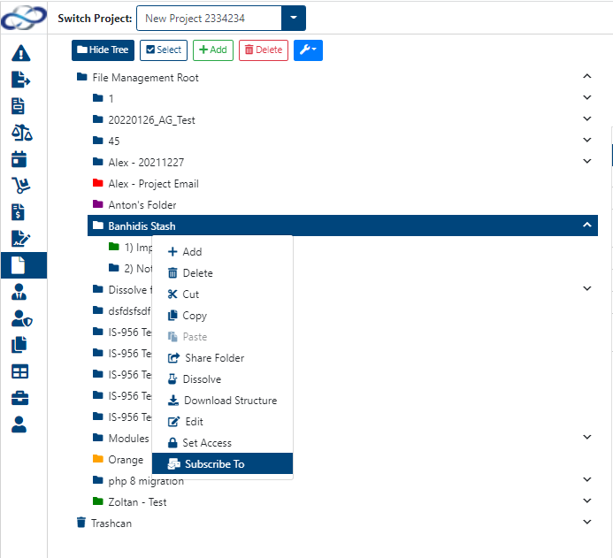Choose Dissolve from the context menu
Viewport: 613px width, 558px height.
[x=222, y=379]
